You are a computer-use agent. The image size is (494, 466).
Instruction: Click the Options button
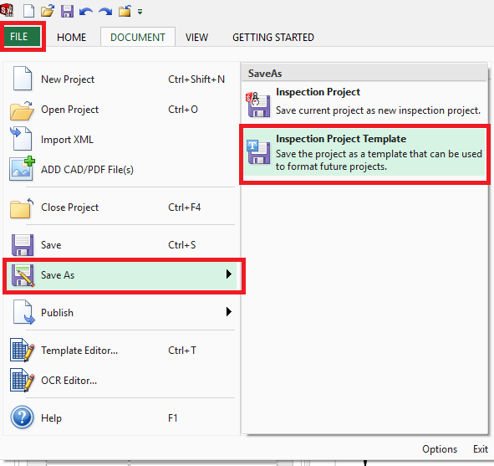[x=440, y=449]
